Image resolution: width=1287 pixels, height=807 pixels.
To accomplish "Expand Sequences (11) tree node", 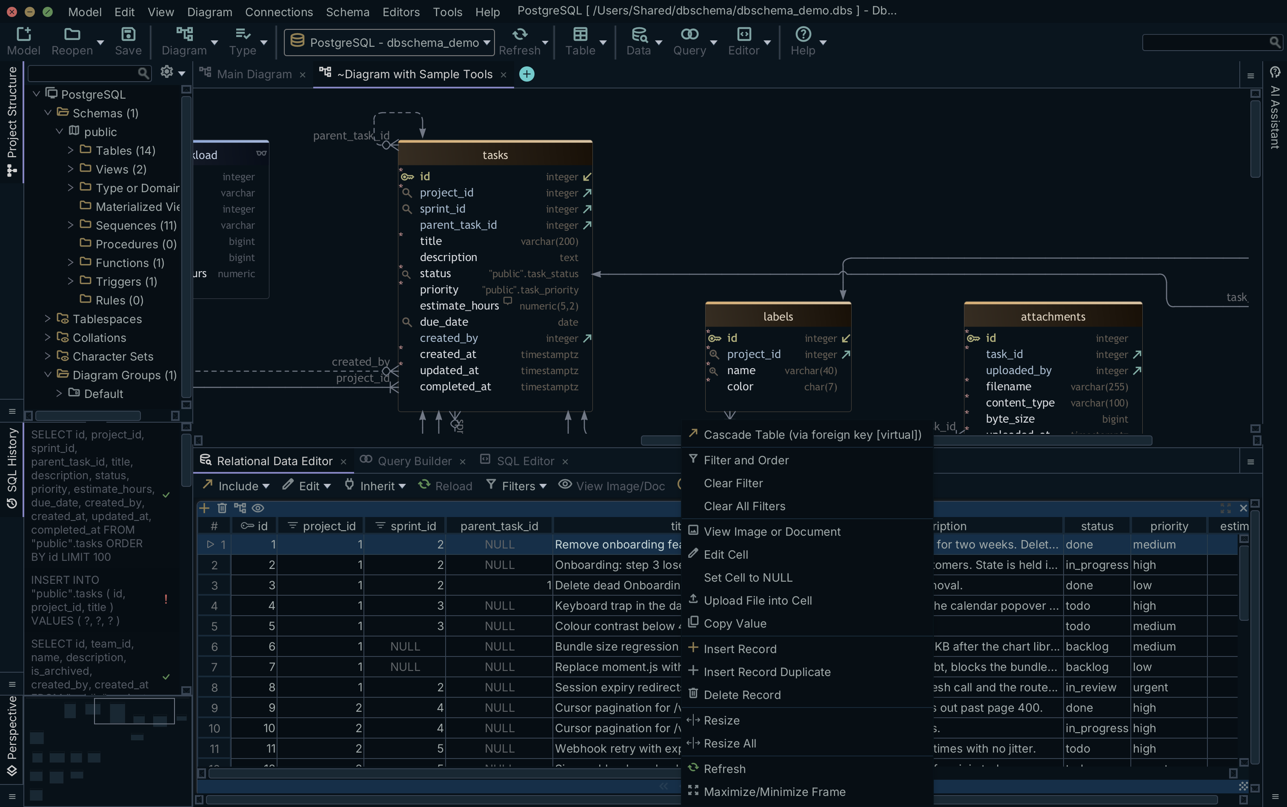I will tap(71, 224).
